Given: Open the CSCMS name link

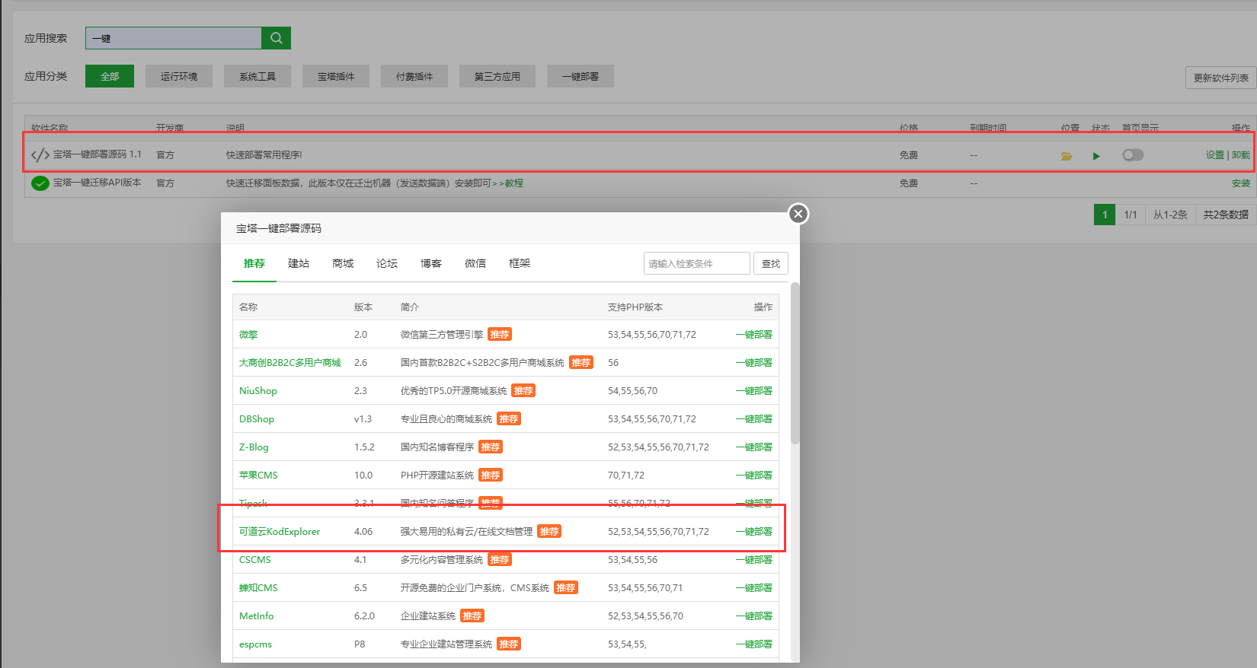Looking at the screenshot, I should coord(255,560).
